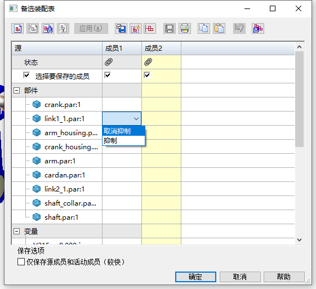Screen dimensions: 316x289
Task: Click the 成员1 status link icon
Action: (x=109, y=62)
